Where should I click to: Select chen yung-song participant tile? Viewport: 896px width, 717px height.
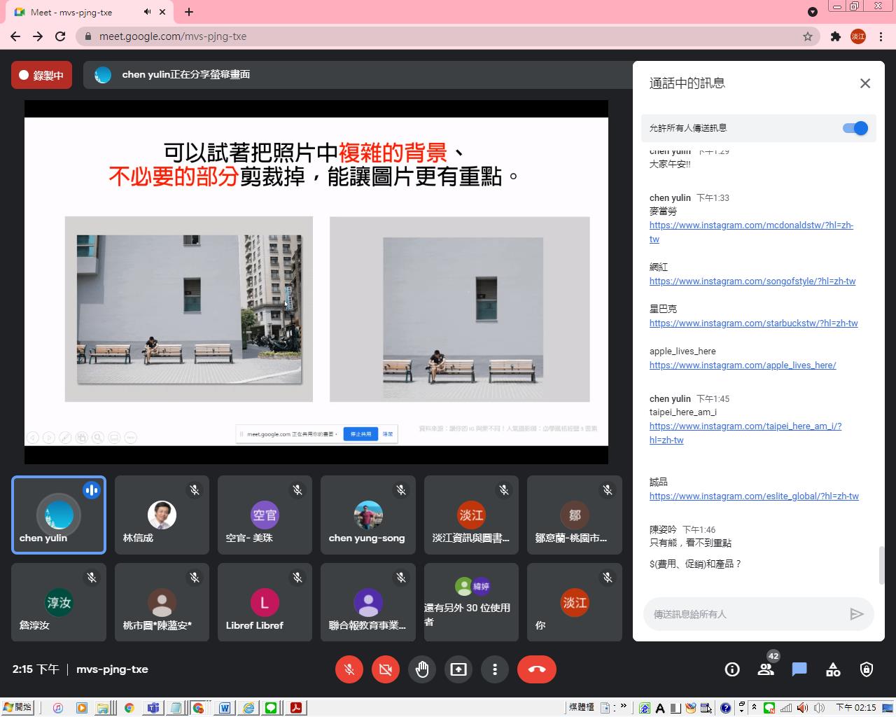pyautogui.click(x=368, y=515)
